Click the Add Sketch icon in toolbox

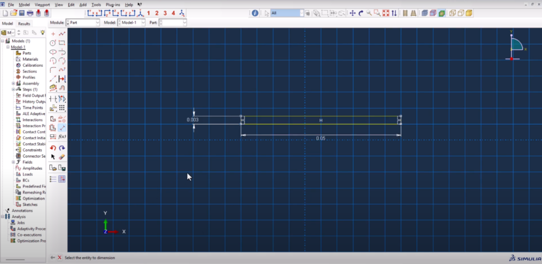tap(53, 168)
